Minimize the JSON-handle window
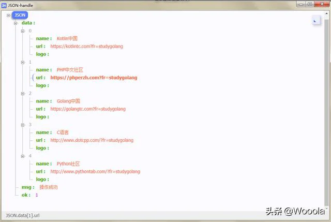 click(x=301, y=4)
